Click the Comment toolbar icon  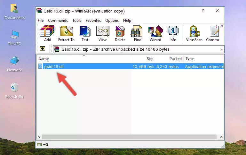pyautogui.click(x=213, y=33)
